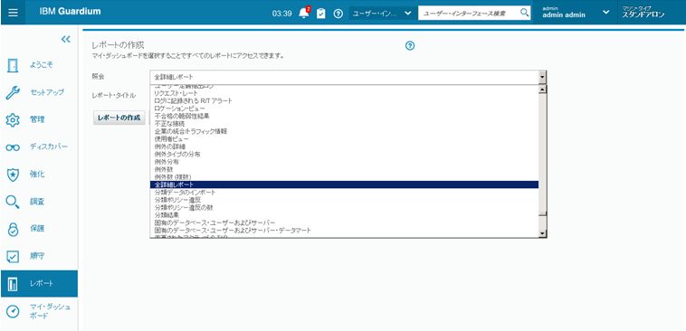Open the 管理 menu item

pyautogui.click(x=37, y=119)
